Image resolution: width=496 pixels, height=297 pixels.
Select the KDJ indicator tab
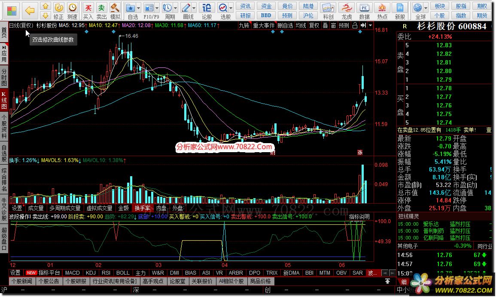[91, 273]
